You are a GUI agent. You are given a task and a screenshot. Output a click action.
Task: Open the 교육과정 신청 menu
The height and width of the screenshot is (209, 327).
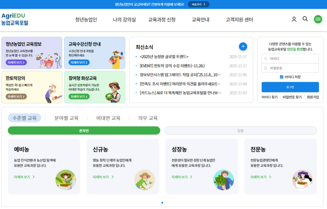(x=162, y=20)
